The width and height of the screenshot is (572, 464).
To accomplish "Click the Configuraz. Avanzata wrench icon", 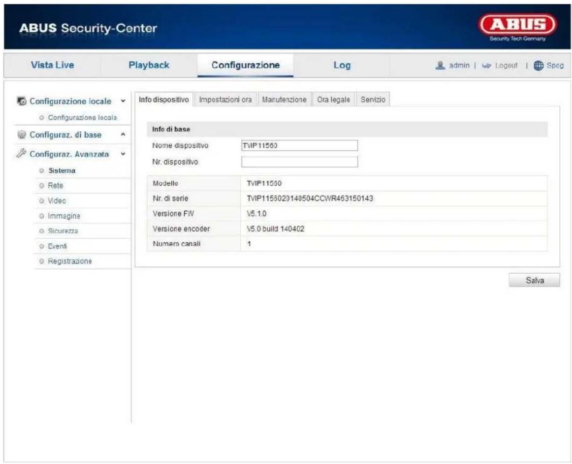I will (x=22, y=153).
